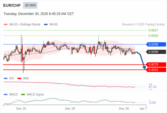The width and height of the screenshot is (167, 113).
Task: Click the 0.9310 resistance level label
Action: (153, 36)
